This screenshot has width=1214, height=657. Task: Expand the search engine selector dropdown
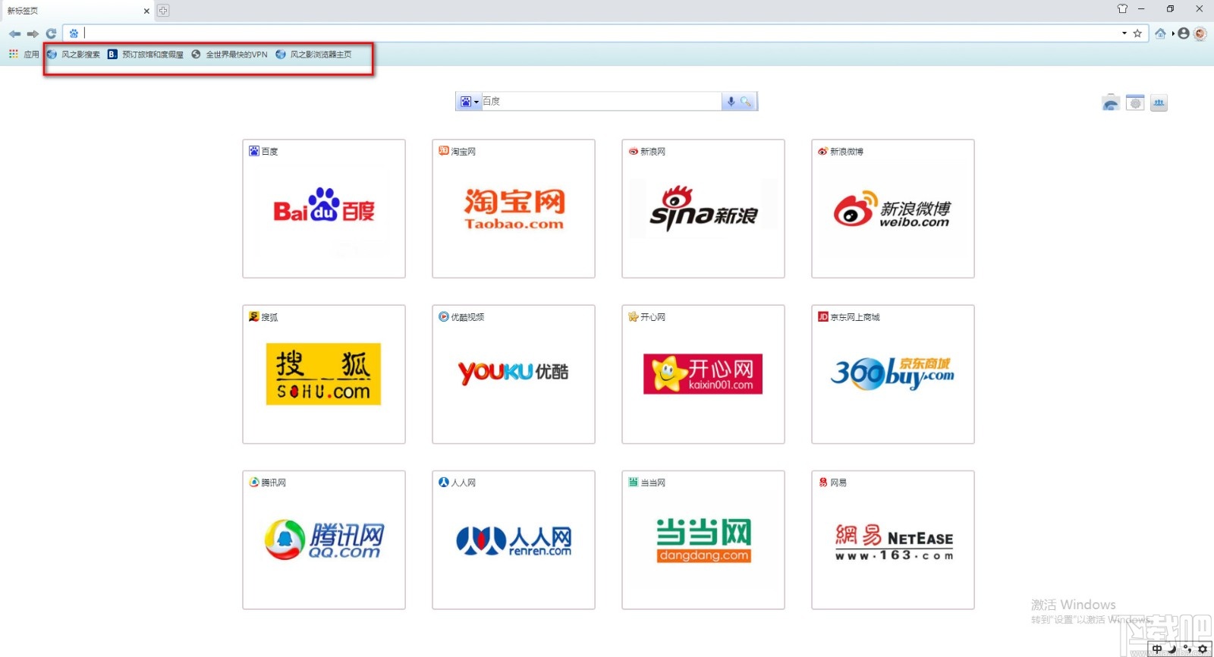470,102
